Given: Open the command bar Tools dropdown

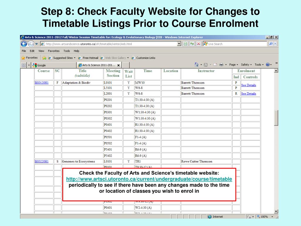Looking at the screenshot, I should point(259,65).
